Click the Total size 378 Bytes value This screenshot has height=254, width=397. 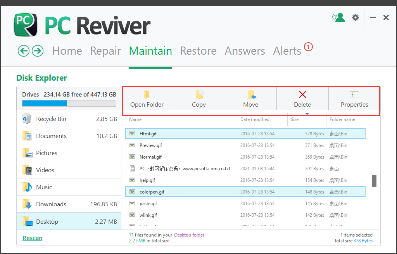coord(363,241)
